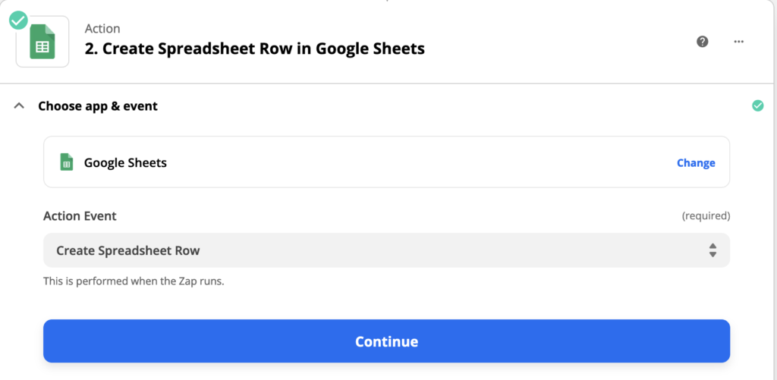Click the number 2 in the step title

(89, 49)
